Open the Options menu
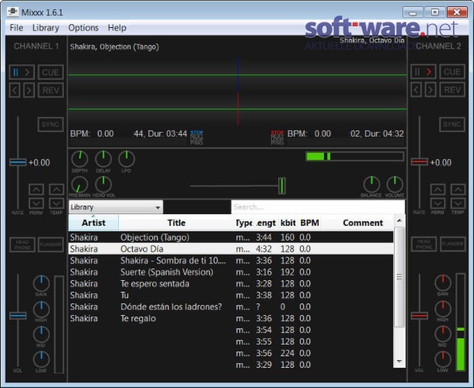Screen dimensions: 474x388 [x=83, y=28]
